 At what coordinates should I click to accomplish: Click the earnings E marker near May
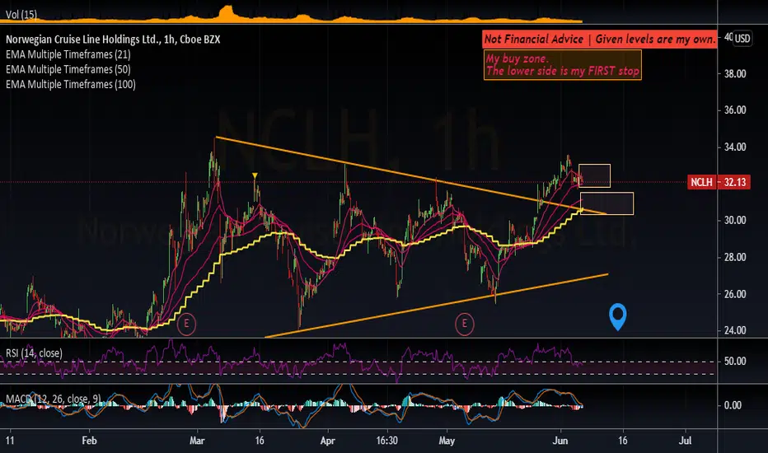coord(464,324)
